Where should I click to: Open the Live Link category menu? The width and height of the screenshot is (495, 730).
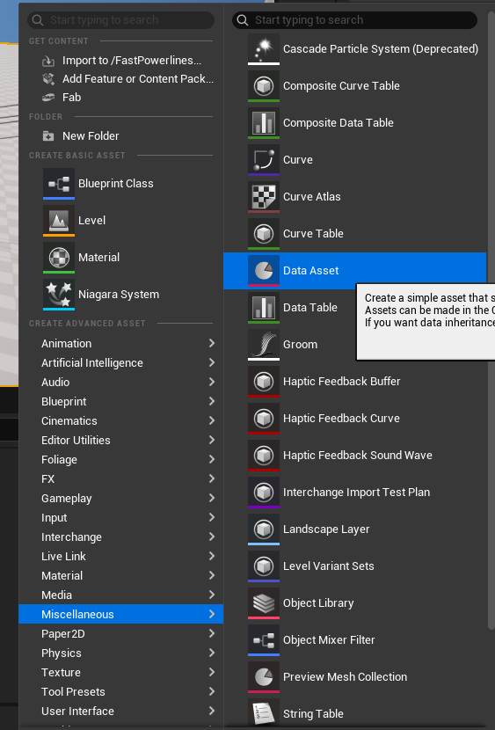pos(121,557)
